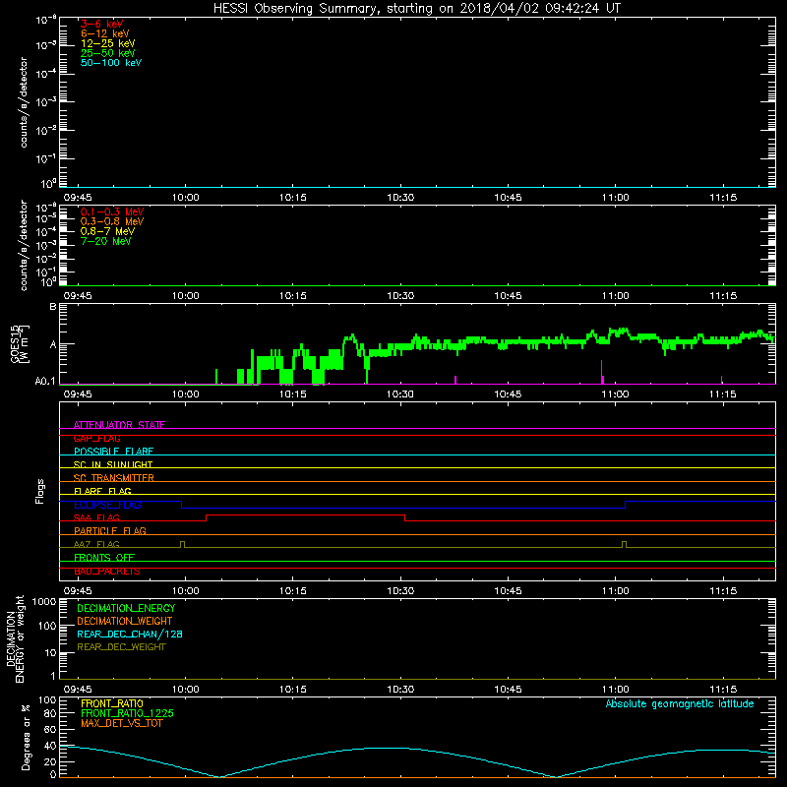Click the 09:45 time label below top panel
This screenshot has width=787, height=787.
78,198
